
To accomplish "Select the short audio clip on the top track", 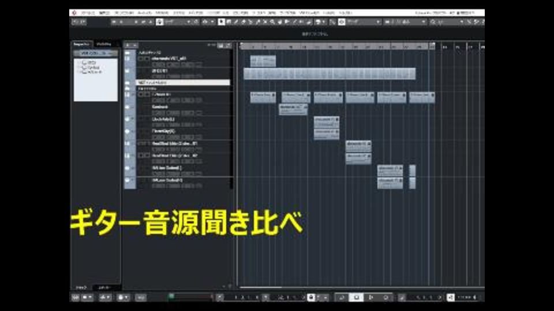I will 263,61.
